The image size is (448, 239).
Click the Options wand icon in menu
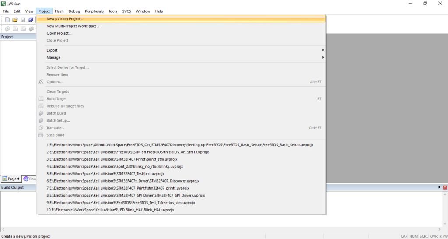point(41,82)
